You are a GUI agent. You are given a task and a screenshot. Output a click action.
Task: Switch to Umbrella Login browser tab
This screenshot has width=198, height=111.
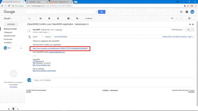click(x=37, y=2)
